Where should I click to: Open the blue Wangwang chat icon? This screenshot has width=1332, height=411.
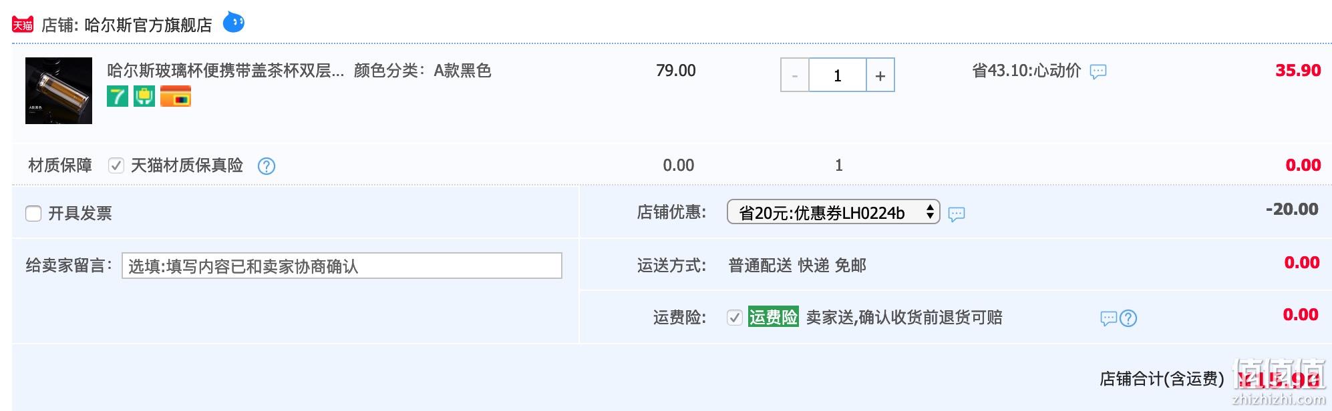click(233, 22)
